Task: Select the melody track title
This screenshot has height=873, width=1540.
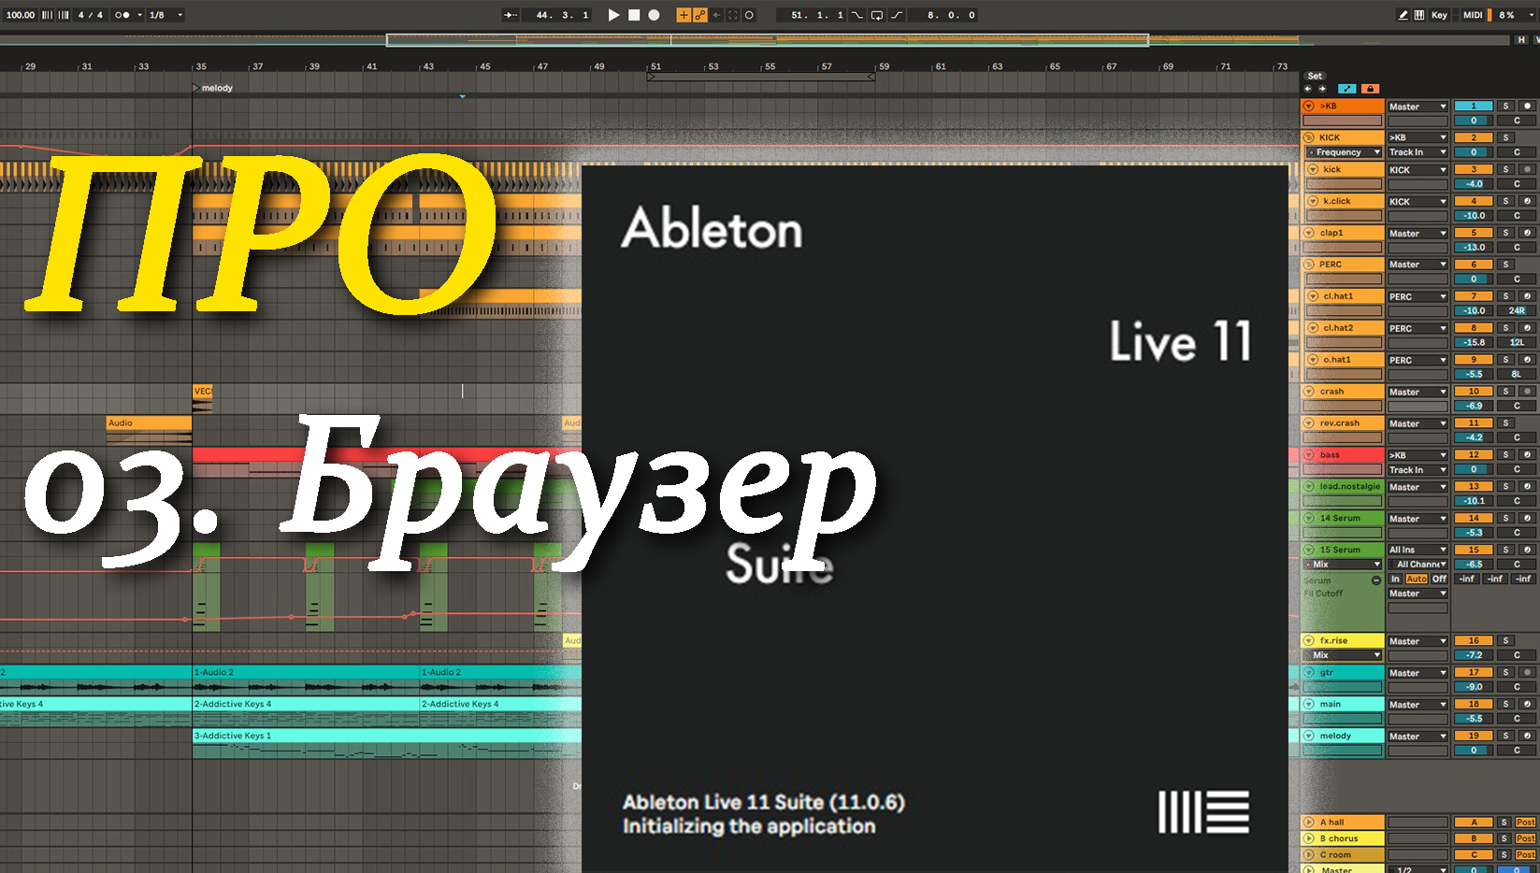Action: 1343,736
